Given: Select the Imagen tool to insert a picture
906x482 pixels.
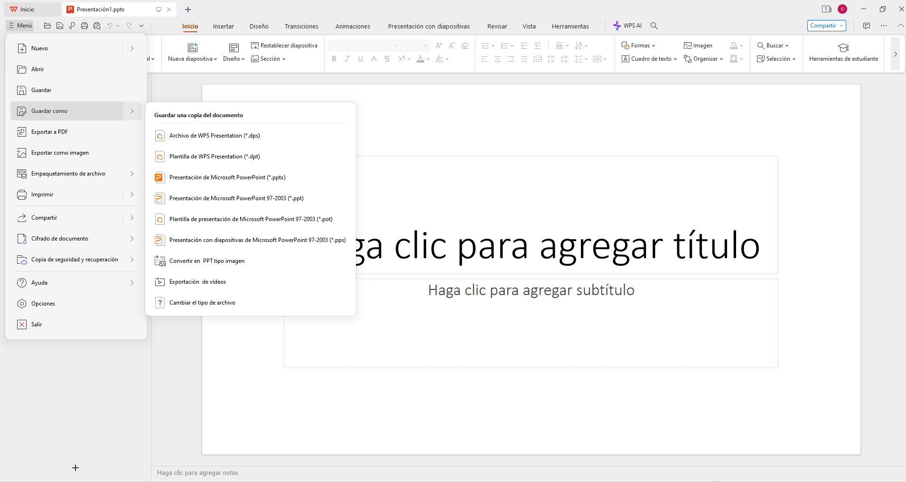Looking at the screenshot, I should point(698,45).
